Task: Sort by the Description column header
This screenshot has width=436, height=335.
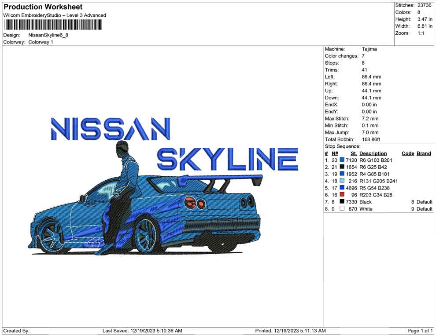Action: 373,153
